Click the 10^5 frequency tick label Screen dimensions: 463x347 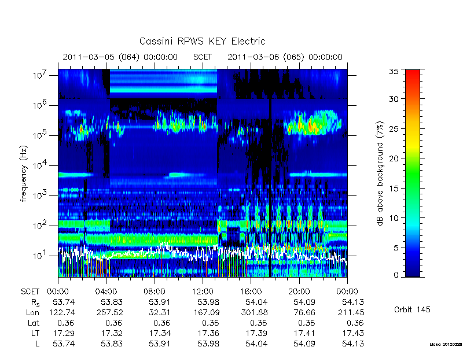tap(41, 135)
